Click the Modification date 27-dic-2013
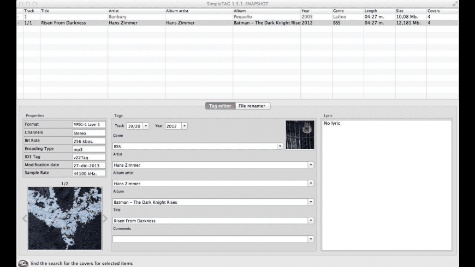The height and width of the screenshot is (267, 475). coord(89,165)
